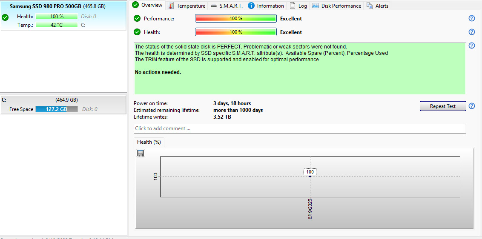Image resolution: width=482 pixels, height=239 pixels.
Task: Click the '3 days, 18 hours' power on value
Action: (232, 103)
